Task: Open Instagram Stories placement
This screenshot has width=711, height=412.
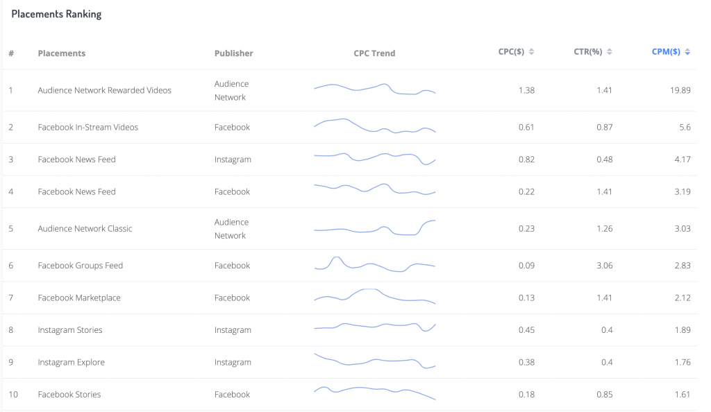Action: [x=70, y=330]
